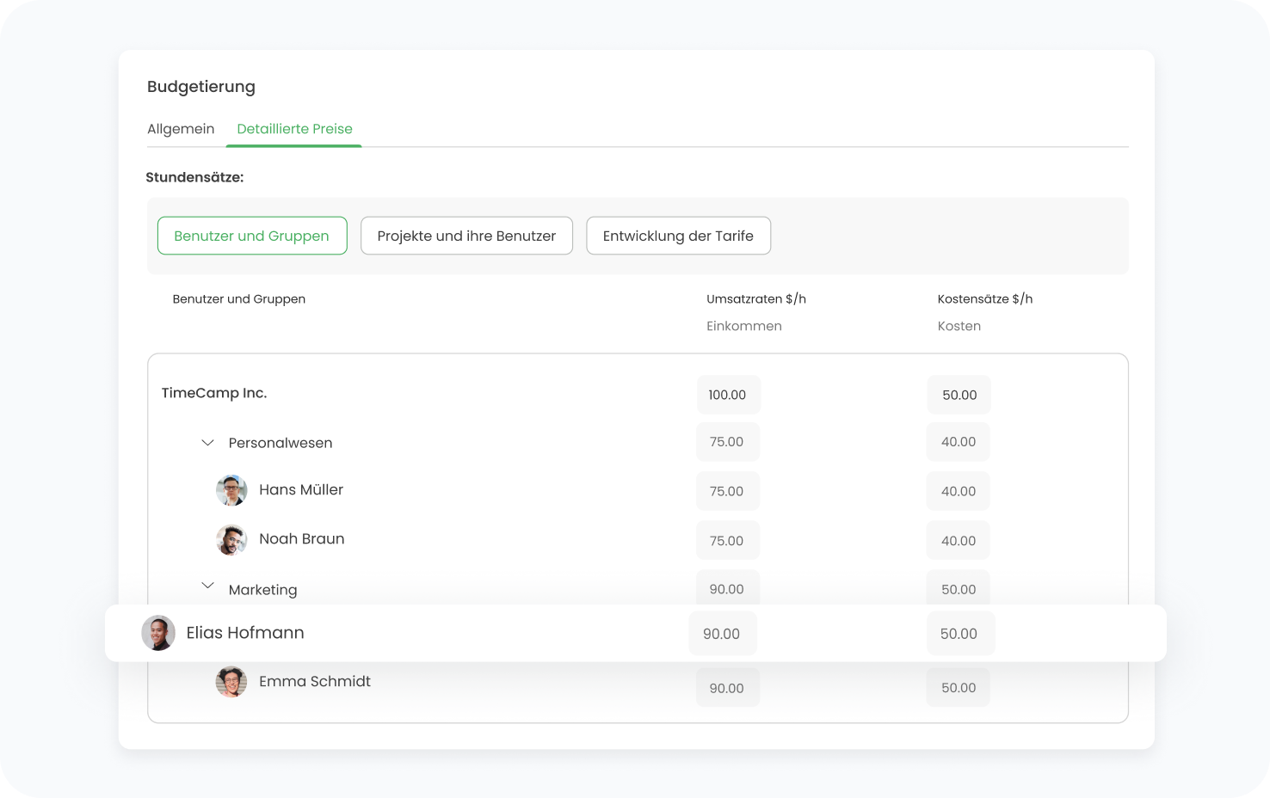Image resolution: width=1270 pixels, height=798 pixels.
Task: Edit TimeCamp Inc. cost rate field
Action: click(x=959, y=395)
